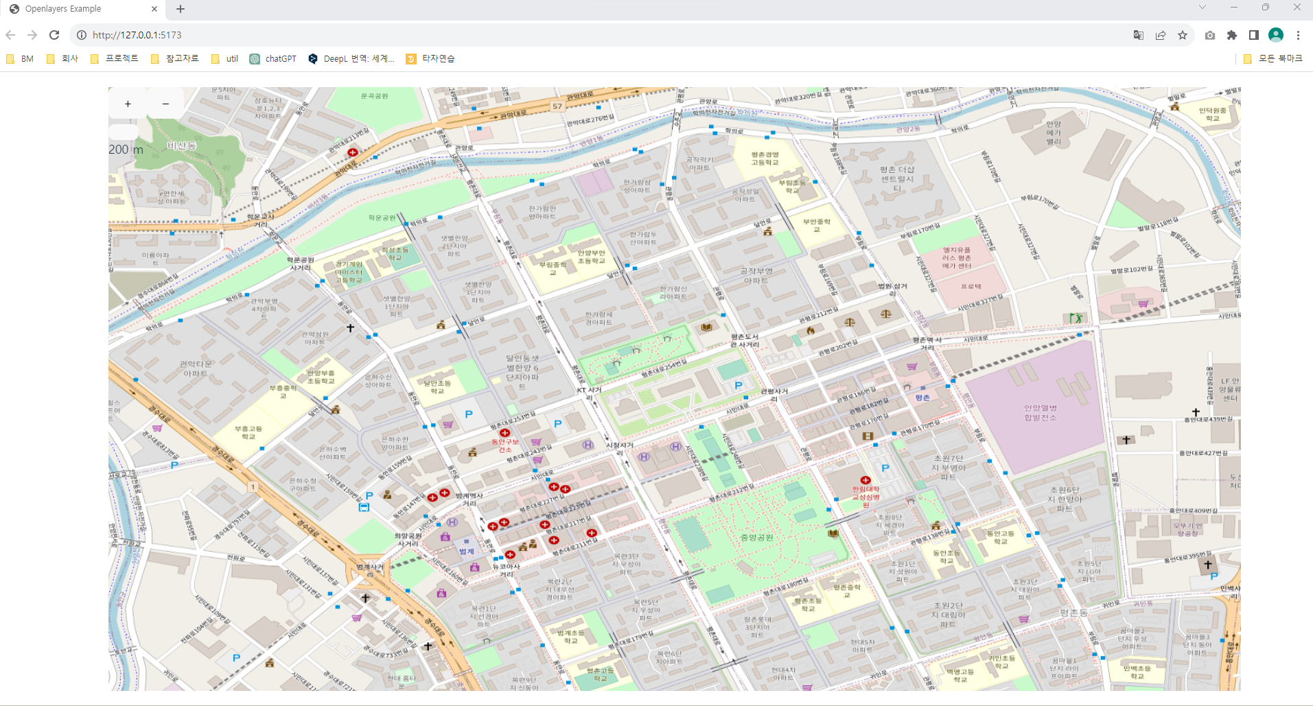Click the 동안고등학교 label

tap(1001, 537)
